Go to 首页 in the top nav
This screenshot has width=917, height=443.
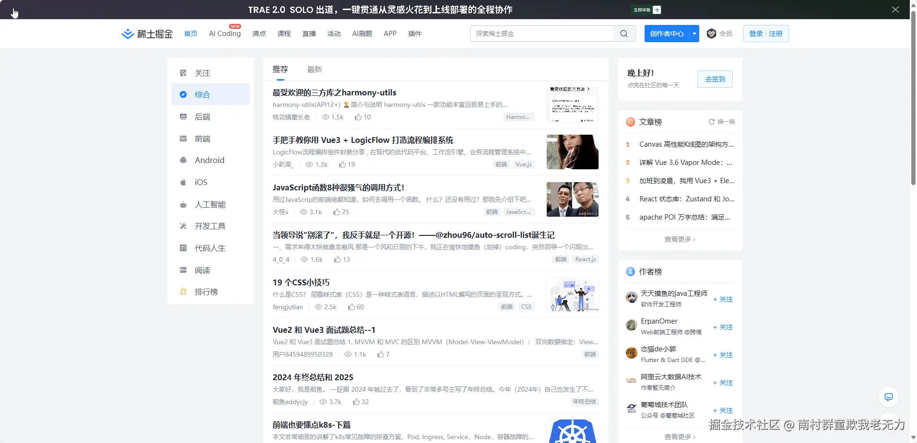pyautogui.click(x=191, y=34)
